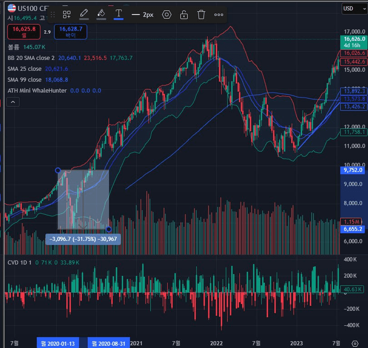Delete the drawing with trash icon
The image size is (368, 348).
[201, 15]
